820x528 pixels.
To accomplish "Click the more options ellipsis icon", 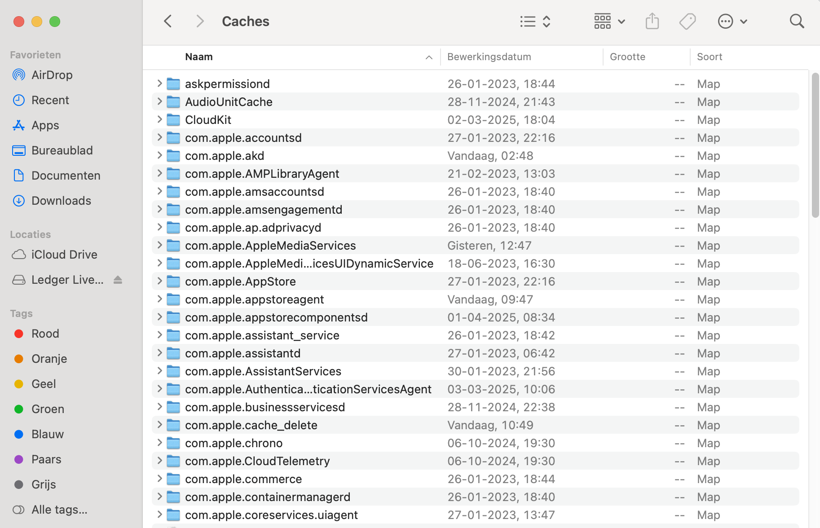I will [x=725, y=21].
